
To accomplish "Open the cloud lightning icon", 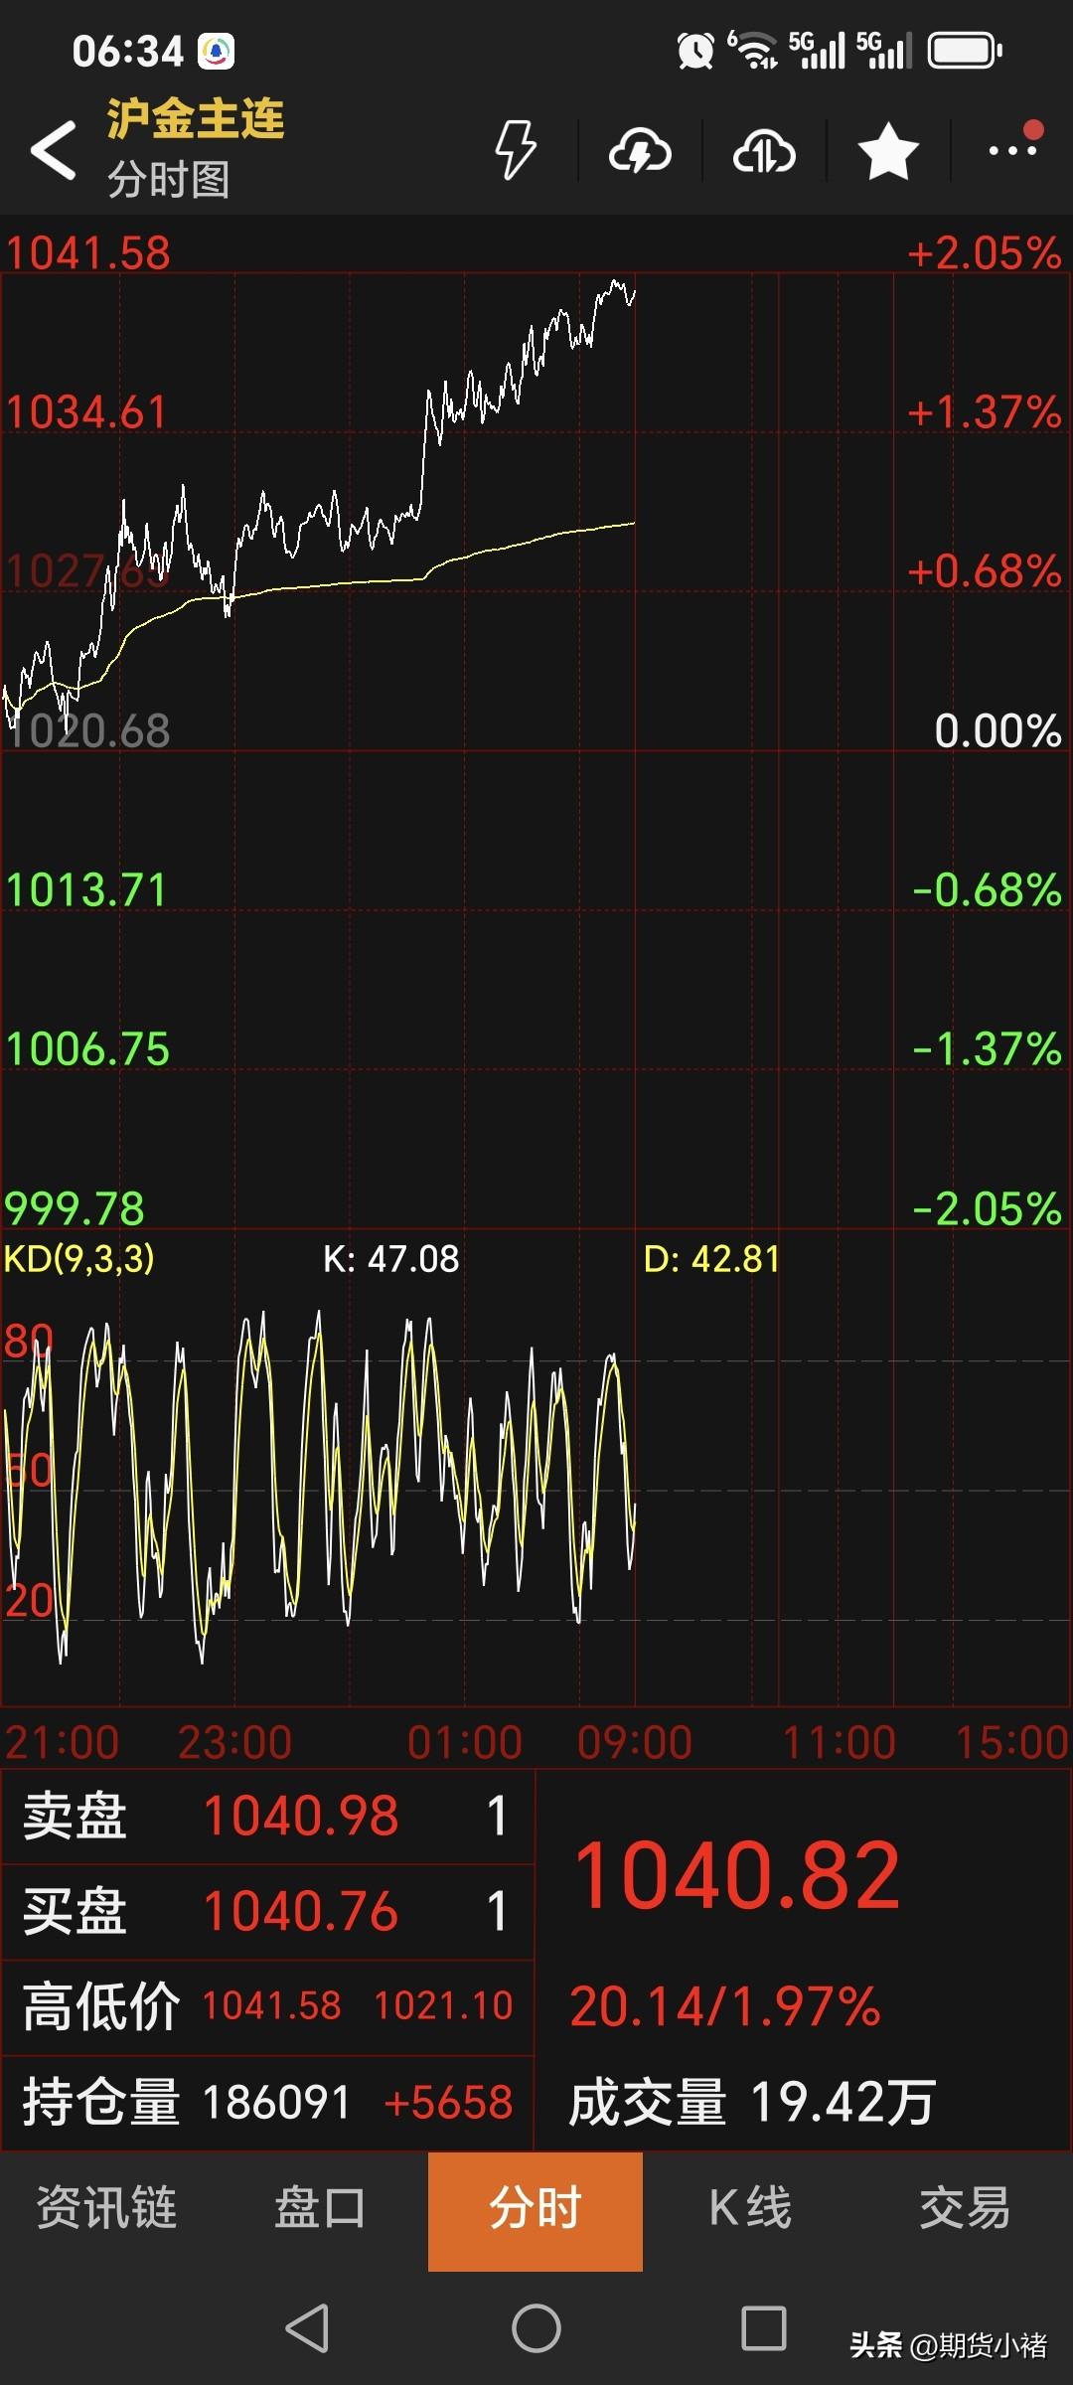I will click(640, 151).
